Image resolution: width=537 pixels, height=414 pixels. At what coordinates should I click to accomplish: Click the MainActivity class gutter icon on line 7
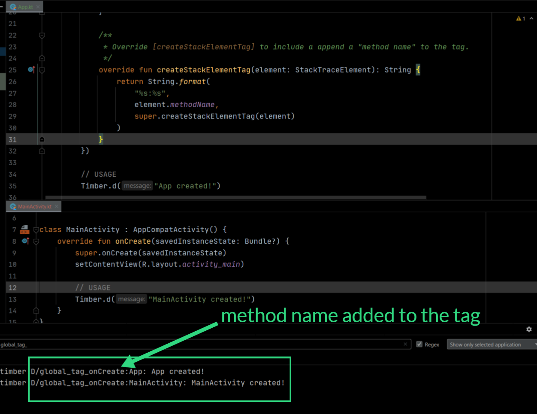click(24, 229)
